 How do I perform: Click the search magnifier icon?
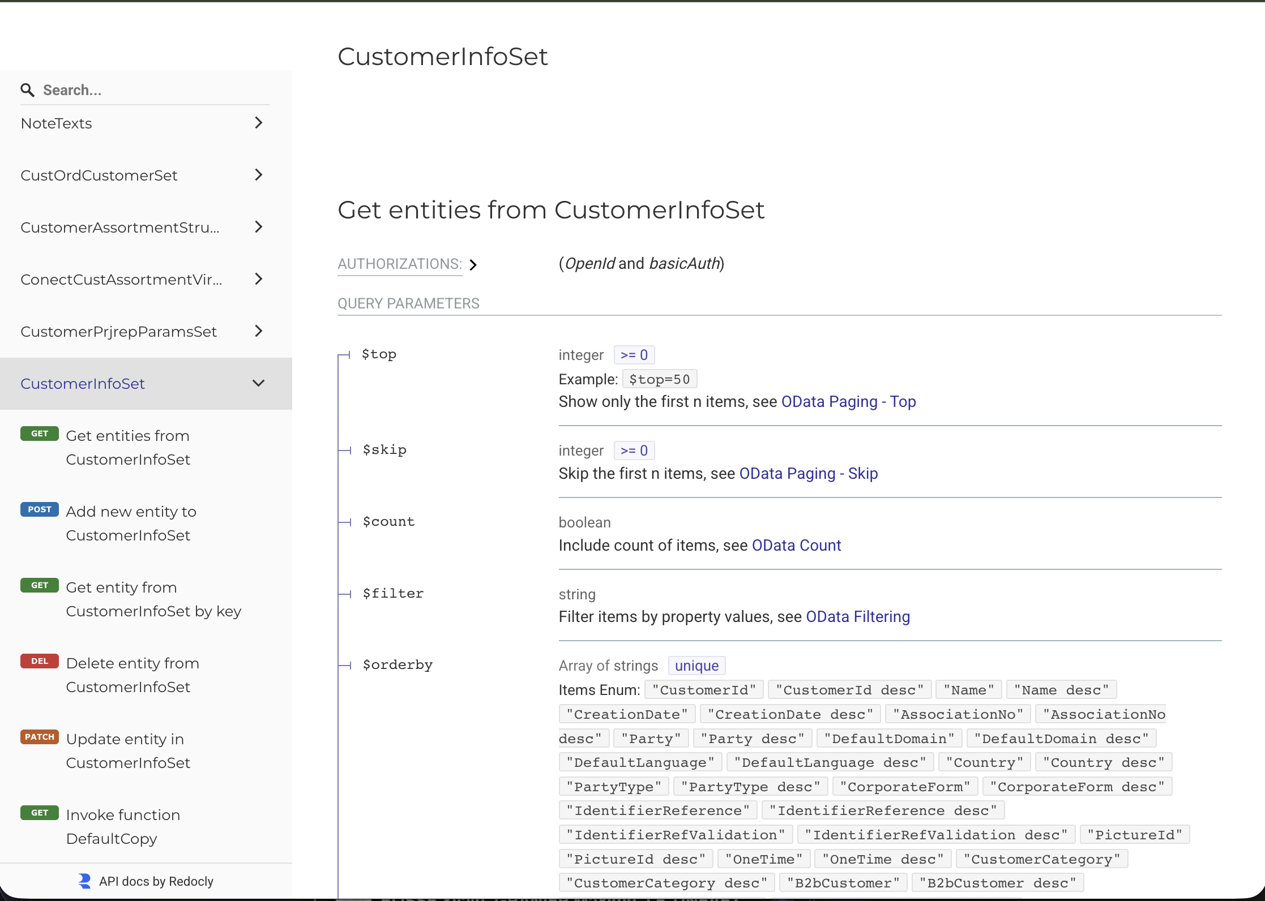[x=27, y=90]
